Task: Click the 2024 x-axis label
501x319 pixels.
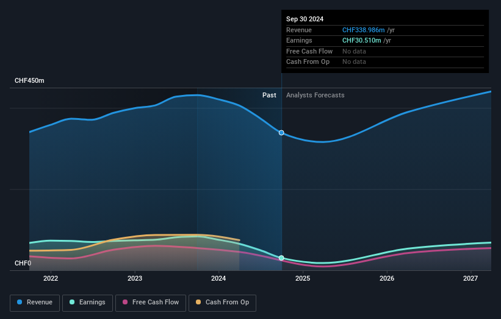Action: tap(218, 278)
